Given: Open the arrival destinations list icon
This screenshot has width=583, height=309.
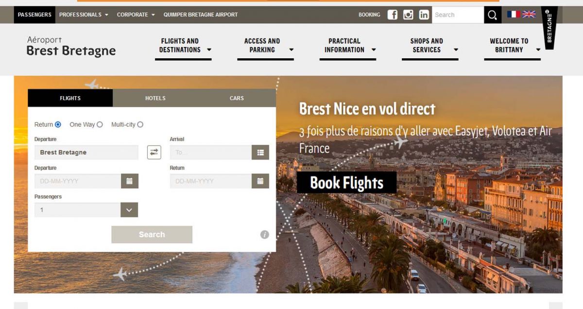Looking at the screenshot, I should [260, 153].
